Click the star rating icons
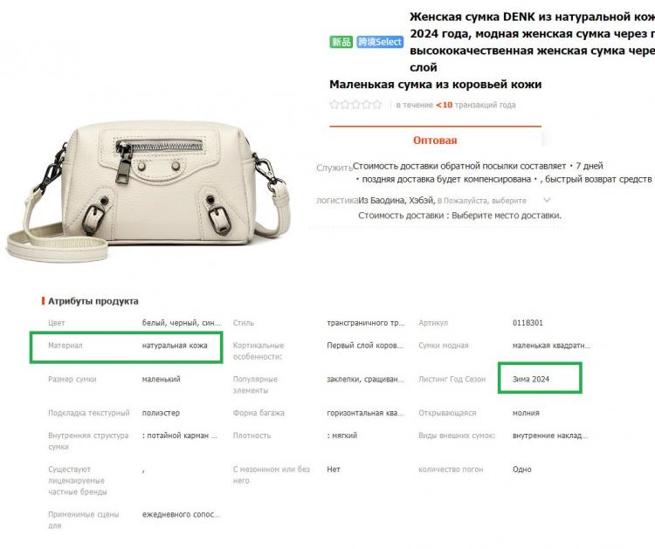 point(355,105)
